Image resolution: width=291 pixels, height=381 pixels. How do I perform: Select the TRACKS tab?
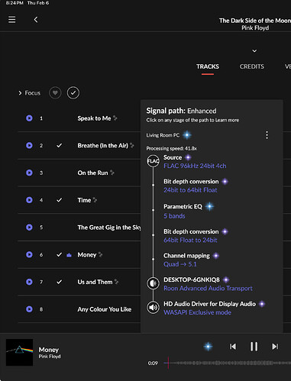point(208,66)
